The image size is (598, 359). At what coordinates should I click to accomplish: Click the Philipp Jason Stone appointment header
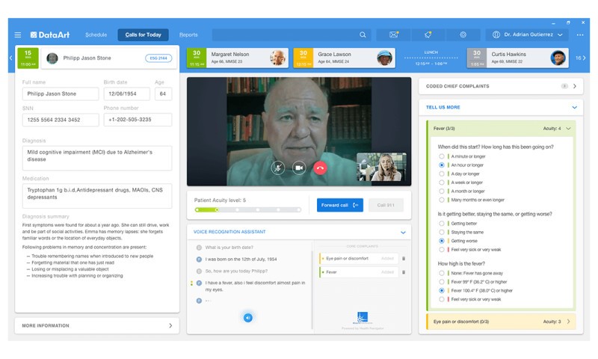(x=108, y=58)
